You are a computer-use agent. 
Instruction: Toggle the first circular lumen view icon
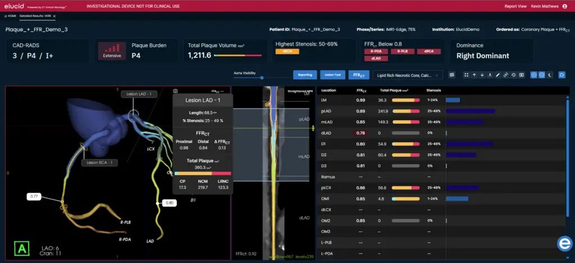click(x=534, y=75)
